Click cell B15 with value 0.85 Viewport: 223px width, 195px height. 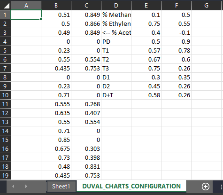pyautogui.click(x=56, y=140)
